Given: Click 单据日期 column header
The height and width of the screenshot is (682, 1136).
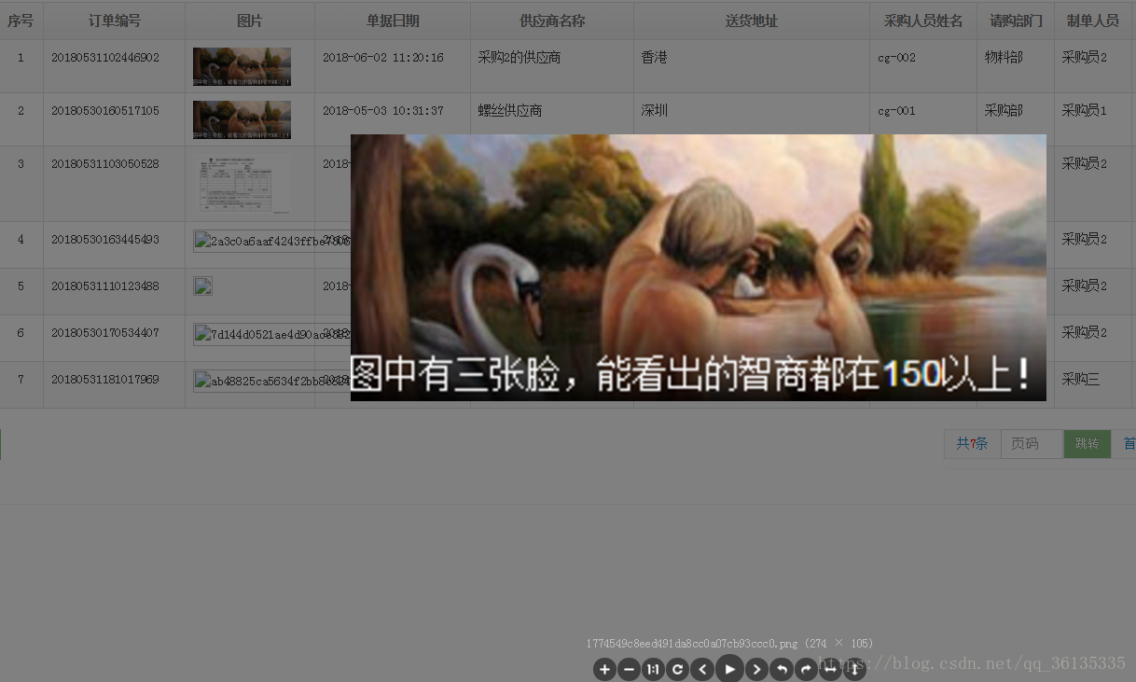Looking at the screenshot, I should 393,21.
